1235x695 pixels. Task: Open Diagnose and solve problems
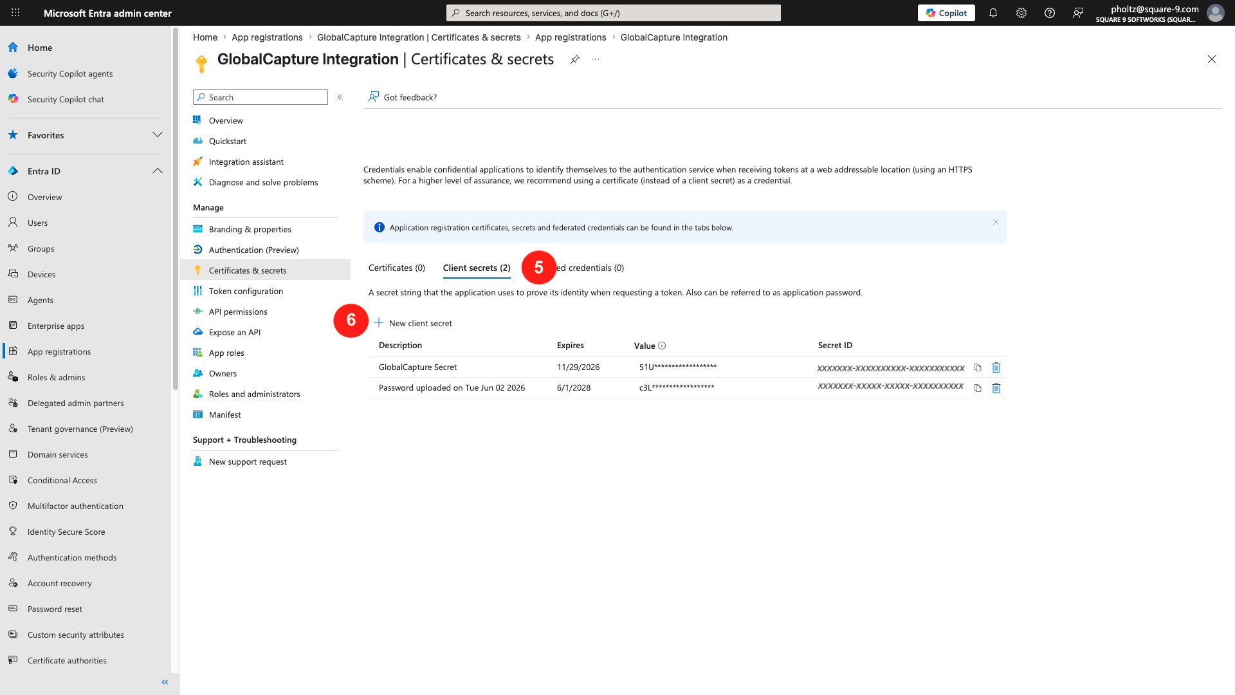[263, 182]
